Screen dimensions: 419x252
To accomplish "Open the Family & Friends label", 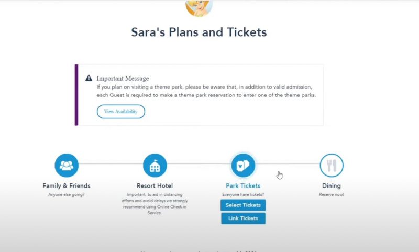I will (67, 186).
